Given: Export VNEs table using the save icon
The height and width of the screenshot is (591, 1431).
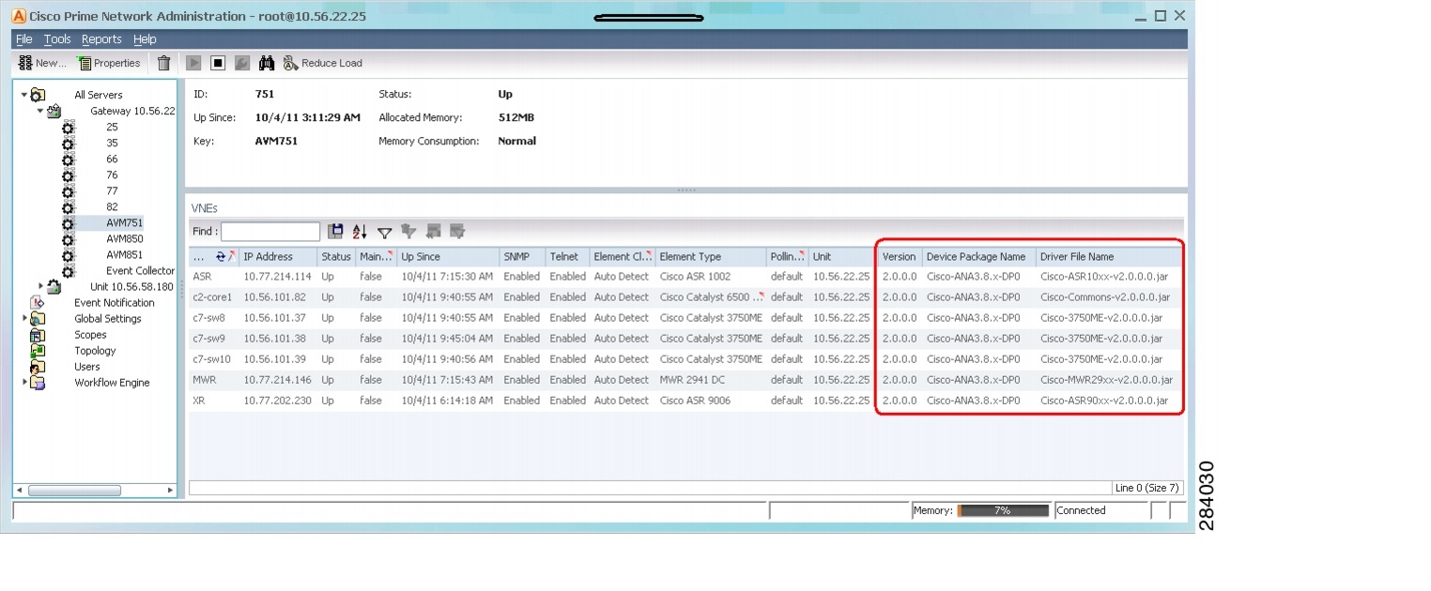Looking at the screenshot, I should (x=335, y=231).
